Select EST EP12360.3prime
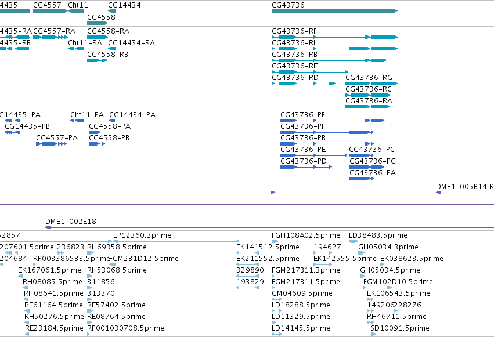This screenshot has height=337, width=494. click(x=176, y=242)
